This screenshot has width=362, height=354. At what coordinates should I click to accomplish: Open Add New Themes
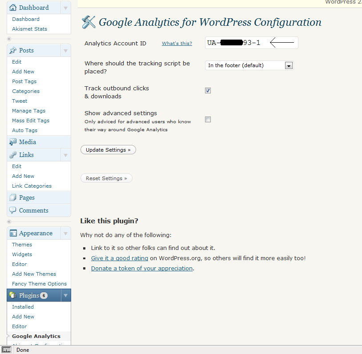point(34,274)
